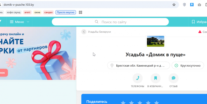Open the working hours "Круглосуточно" chip
This screenshot has width=207, height=104.
click(x=188, y=65)
